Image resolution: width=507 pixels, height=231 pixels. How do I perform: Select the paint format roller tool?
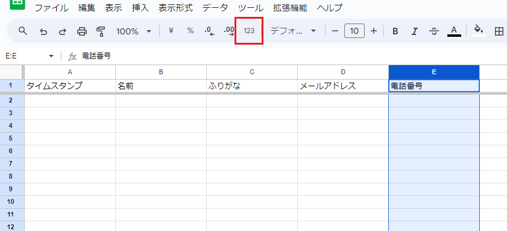[101, 31]
